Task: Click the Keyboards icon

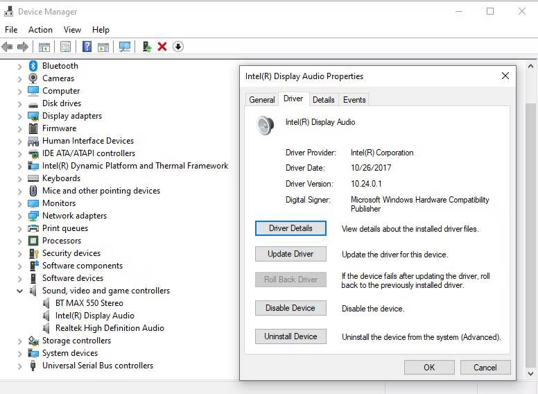Action: point(33,178)
